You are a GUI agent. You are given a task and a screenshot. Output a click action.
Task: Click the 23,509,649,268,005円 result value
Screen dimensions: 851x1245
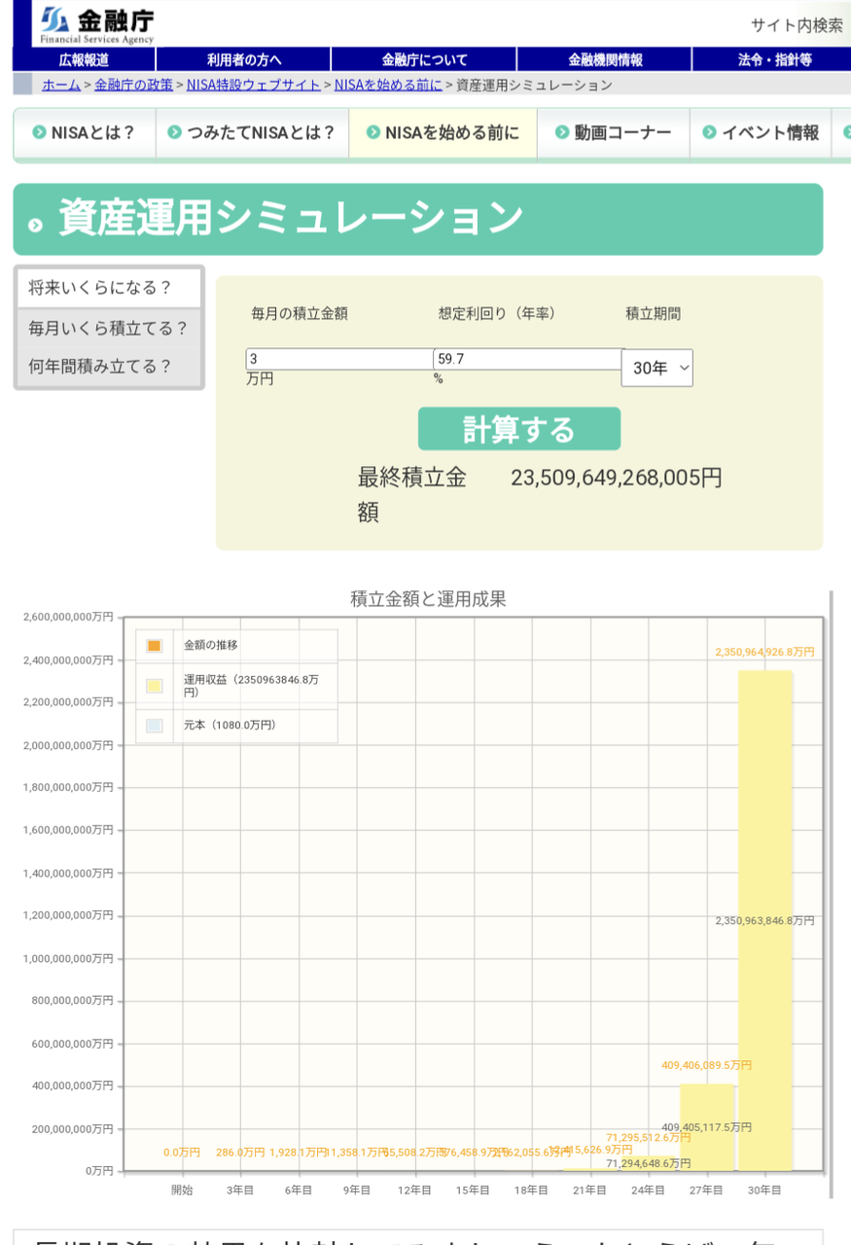pyautogui.click(x=617, y=478)
